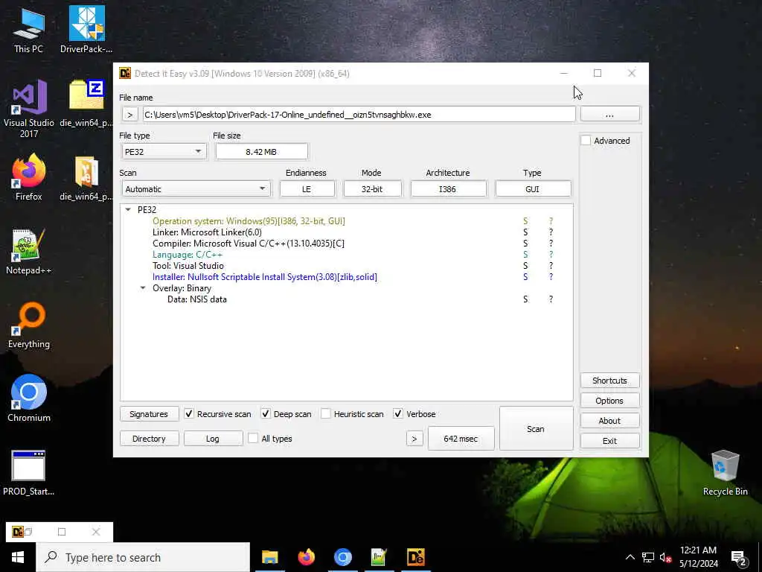Screen dimensions: 762x572
Task: Enable the Advanced checkbox
Action: (586, 141)
